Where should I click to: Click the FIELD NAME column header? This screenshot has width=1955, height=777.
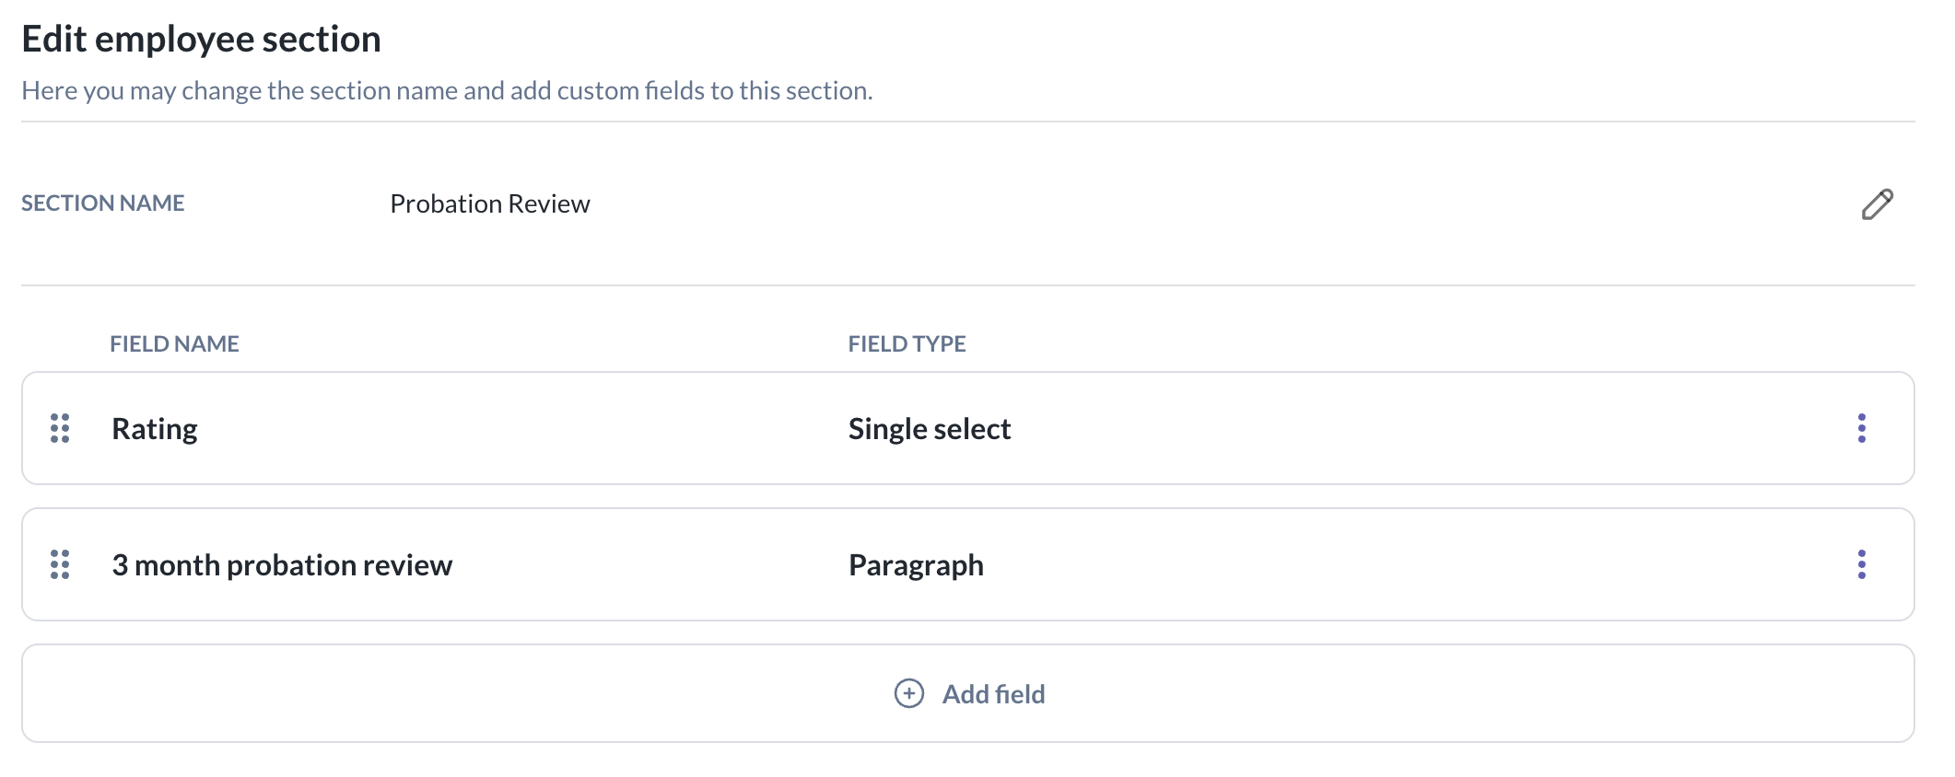pos(174,343)
